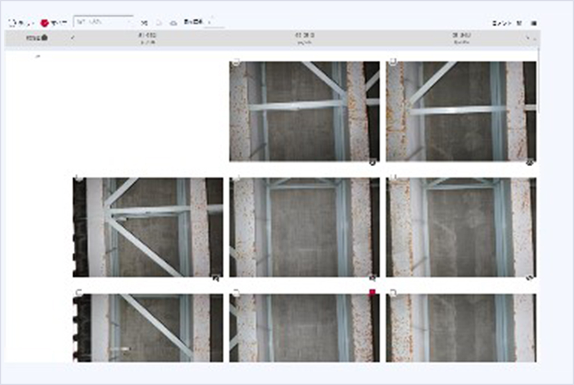Viewport: 574px width, 385px height.
Task: Tick the checkbox on the bottom-row last photo
Action: (393, 293)
